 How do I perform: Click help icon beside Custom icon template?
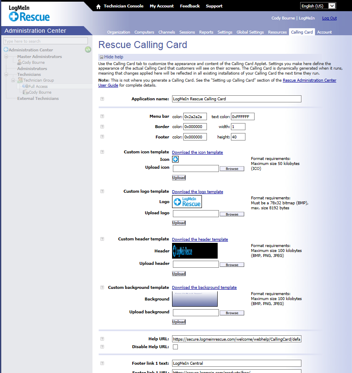point(102,152)
